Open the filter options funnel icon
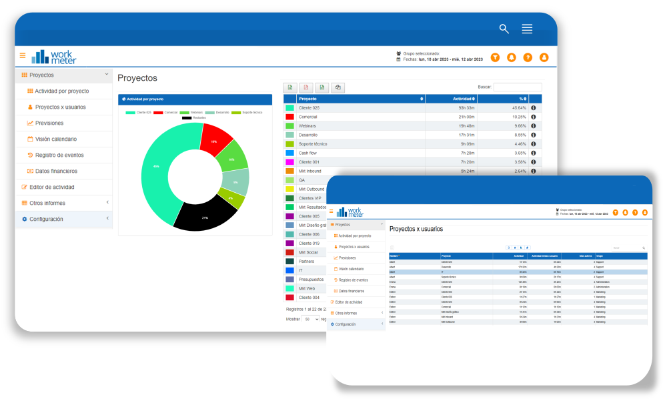The image size is (667, 405). tap(496, 57)
